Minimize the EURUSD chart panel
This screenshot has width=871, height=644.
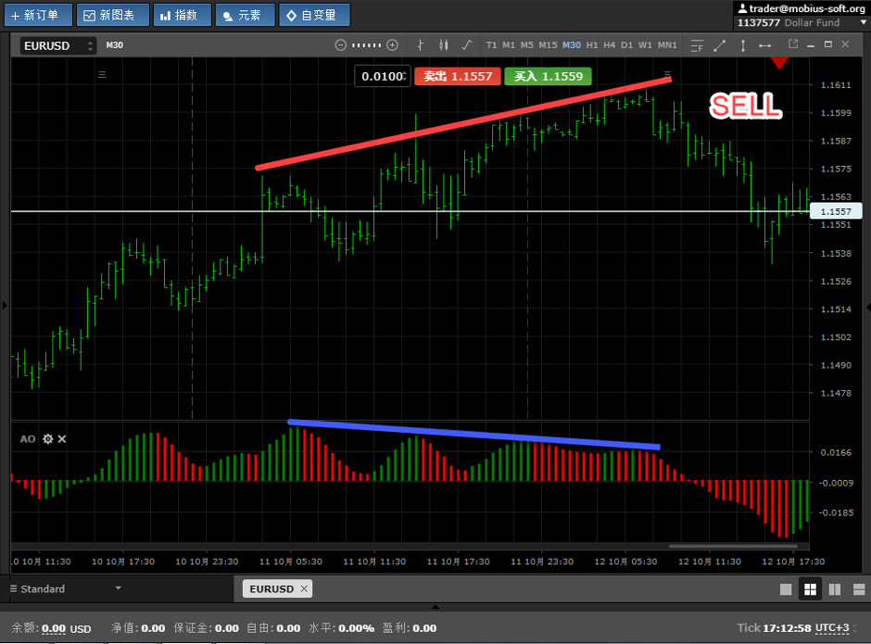[811, 45]
